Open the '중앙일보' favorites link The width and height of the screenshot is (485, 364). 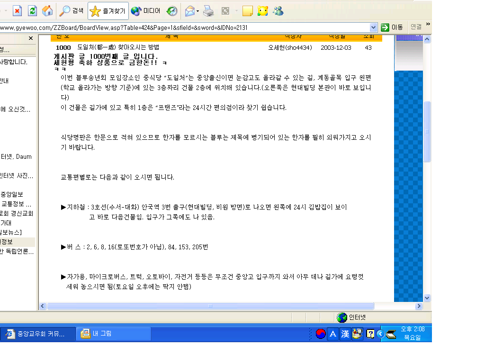tap(11, 194)
